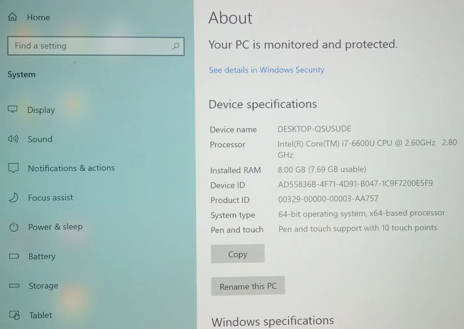Click the Tablet icon in sidebar
The width and height of the screenshot is (464, 329).
coord(15,315)
